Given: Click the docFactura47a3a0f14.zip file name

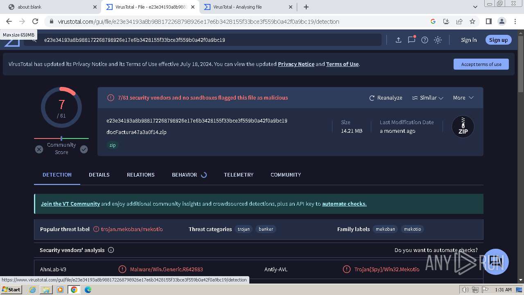Looking at the screenshot, I should tap(136, 132).
